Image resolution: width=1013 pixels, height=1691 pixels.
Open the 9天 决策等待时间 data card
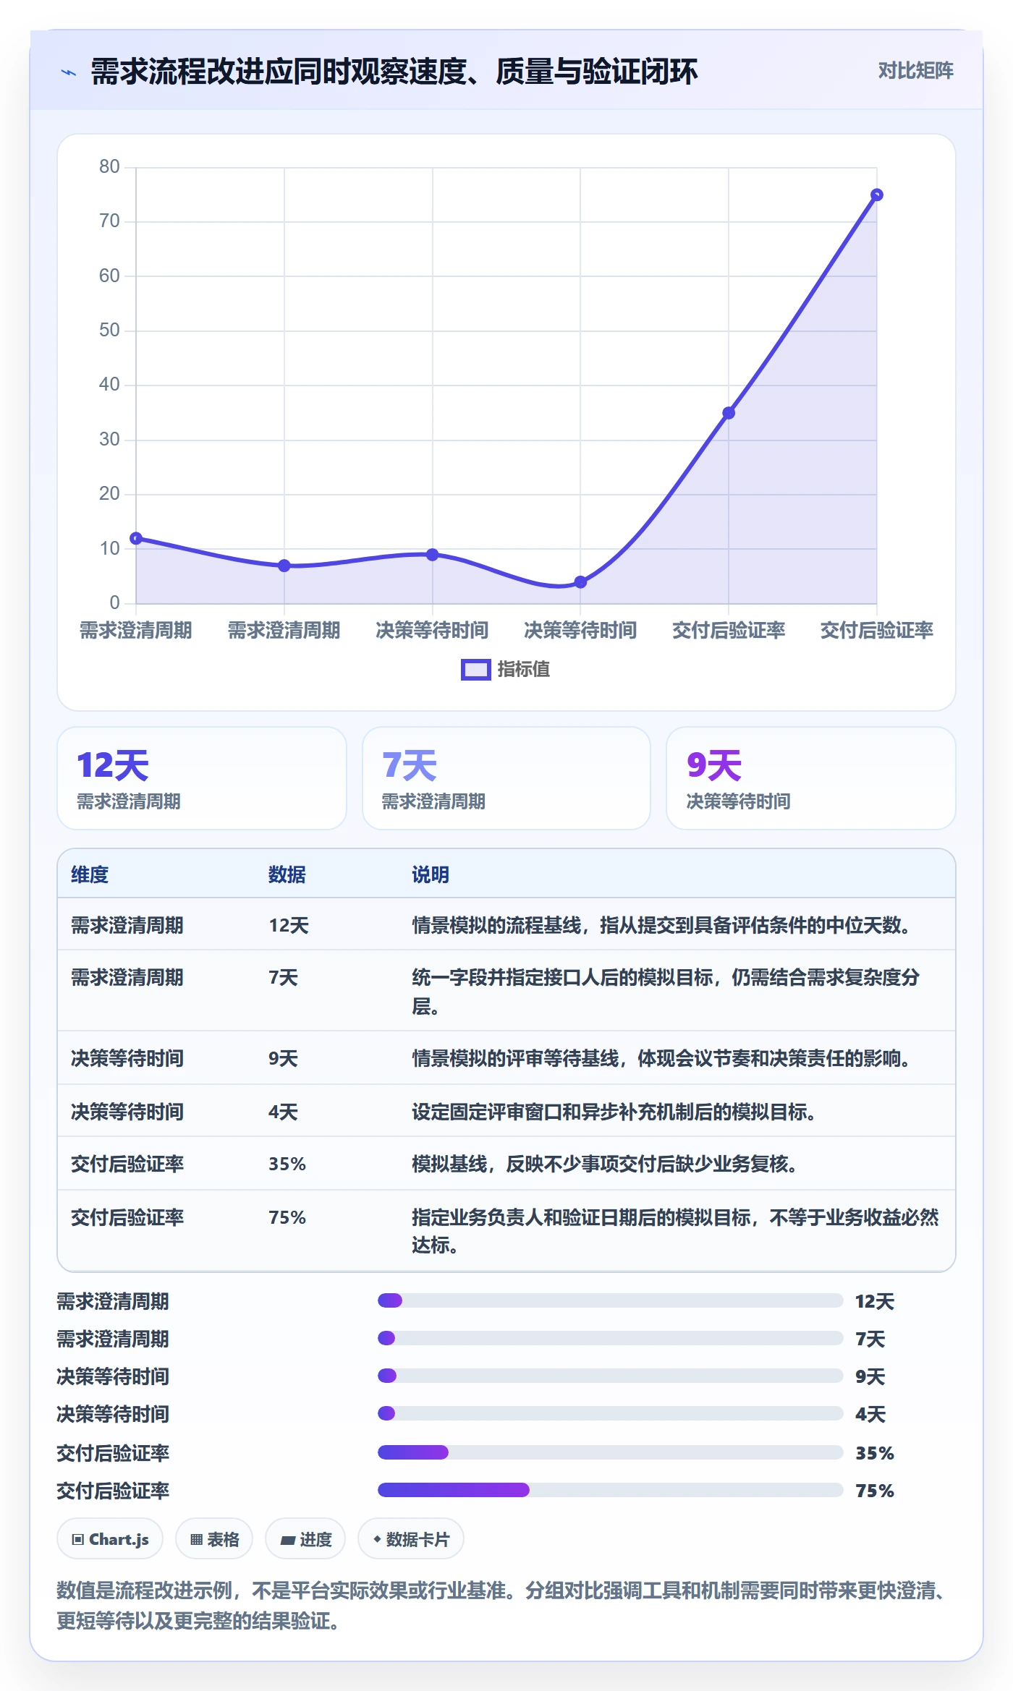[x=811, y=778]
